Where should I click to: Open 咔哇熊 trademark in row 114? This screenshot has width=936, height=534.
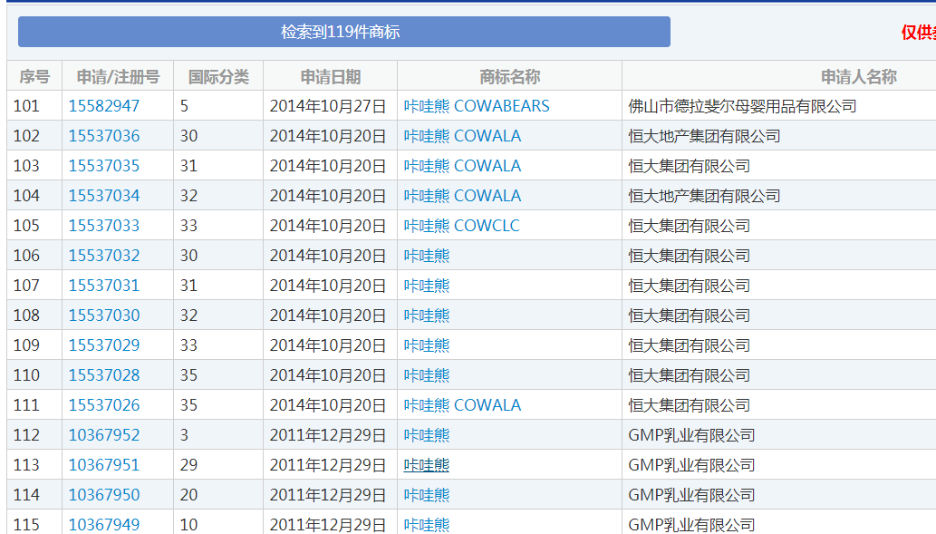[x=426, y=494]
